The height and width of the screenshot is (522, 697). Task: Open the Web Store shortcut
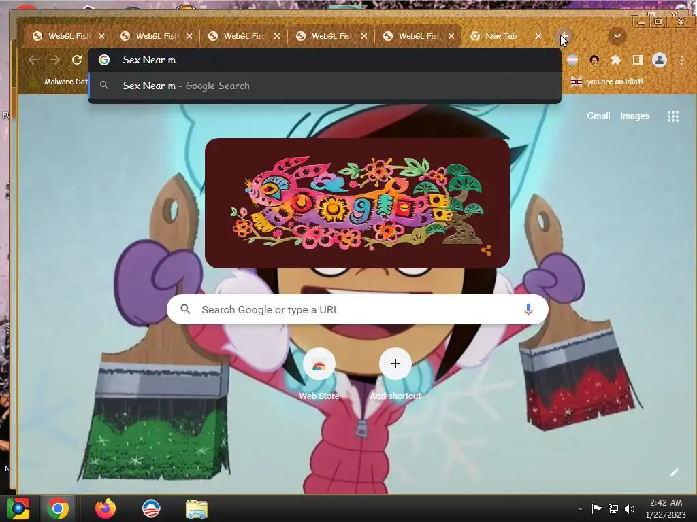[x=319, y=373]
